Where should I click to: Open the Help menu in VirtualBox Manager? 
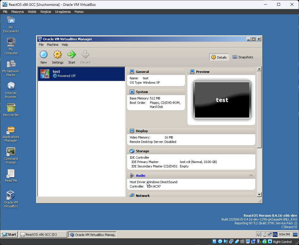(x=65, y=45)
